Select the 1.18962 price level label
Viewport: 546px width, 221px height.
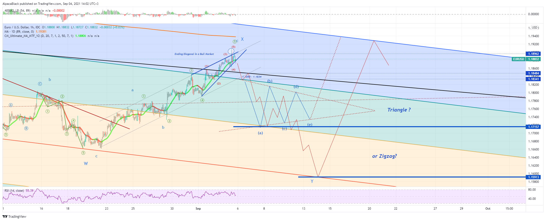click(533, 54)
